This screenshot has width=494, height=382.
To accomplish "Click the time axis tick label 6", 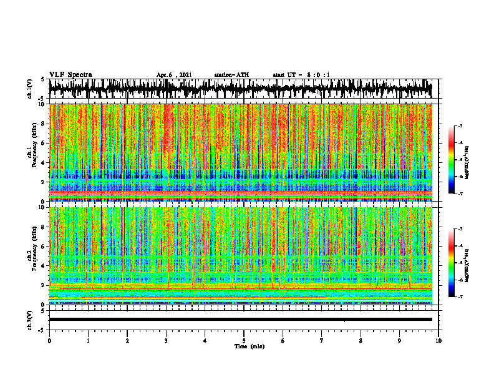I will [x=283, y=341].
